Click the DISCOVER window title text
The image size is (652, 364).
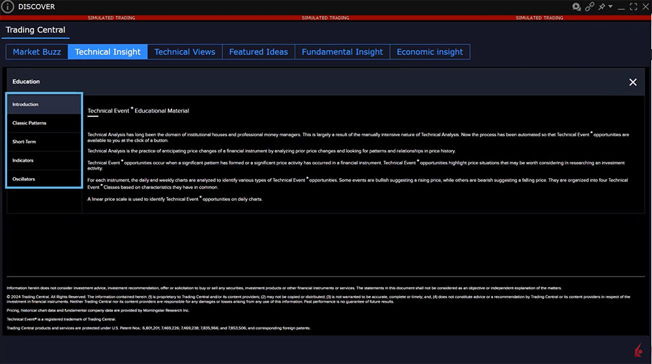(37, 7)
